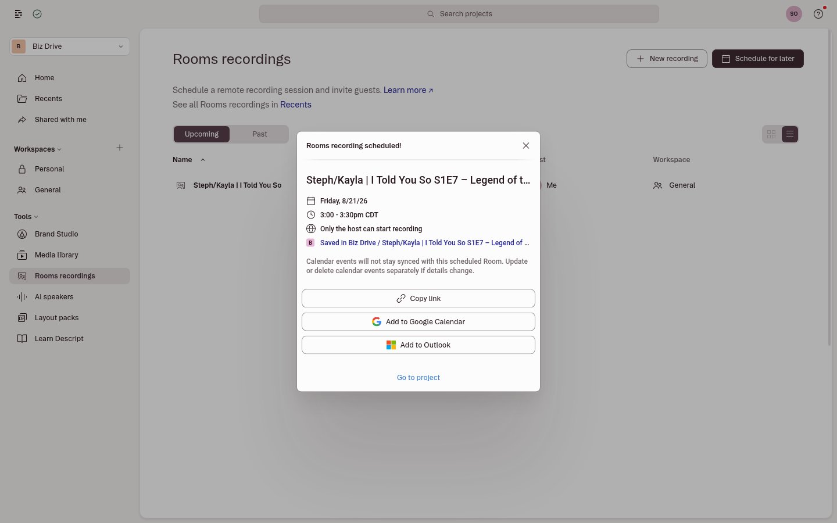Collapse the Workspaces section
Viewport: 837px width, 523px height.
(38, 149)
